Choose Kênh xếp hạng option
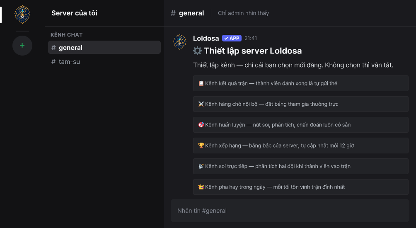This screenshot has width=416, height=228. coord(300,146)
